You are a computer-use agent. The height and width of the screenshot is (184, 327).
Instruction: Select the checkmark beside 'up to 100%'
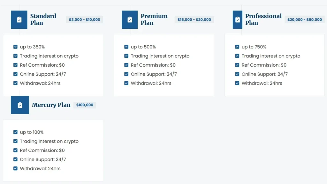(15, 132)
